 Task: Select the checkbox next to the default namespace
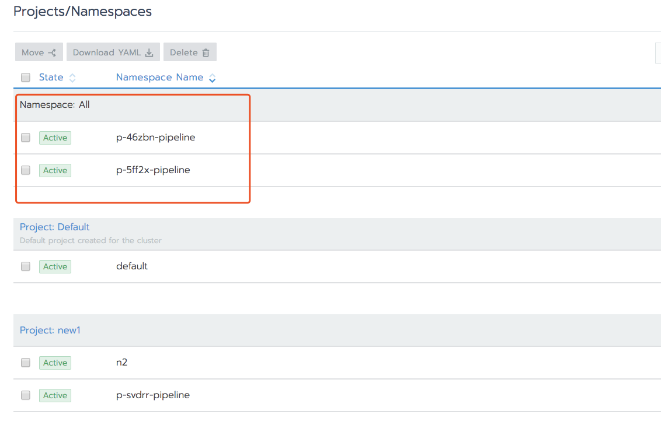coord(25,266)
